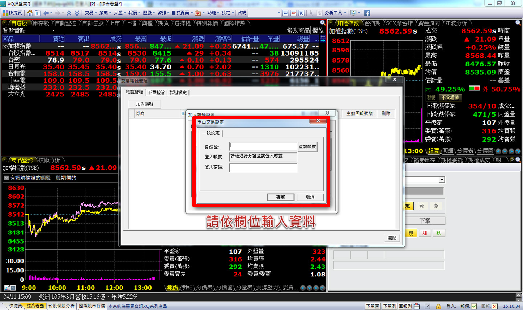This screenshot has height=310, width=523.
Task: Open the 自訂頁面 dropdown menu
Action: (182, 13)
